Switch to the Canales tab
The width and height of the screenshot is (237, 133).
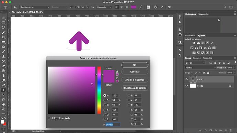click(197, 58)
